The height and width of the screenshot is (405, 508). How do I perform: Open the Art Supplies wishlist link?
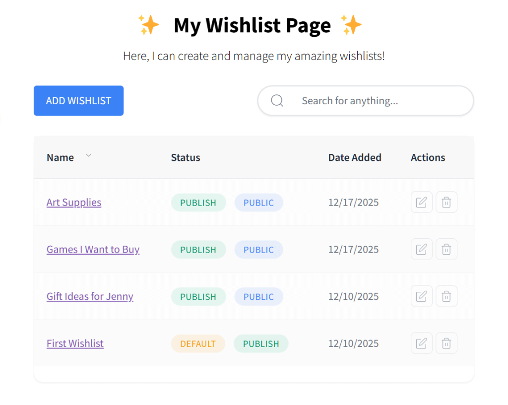point(73,202)
